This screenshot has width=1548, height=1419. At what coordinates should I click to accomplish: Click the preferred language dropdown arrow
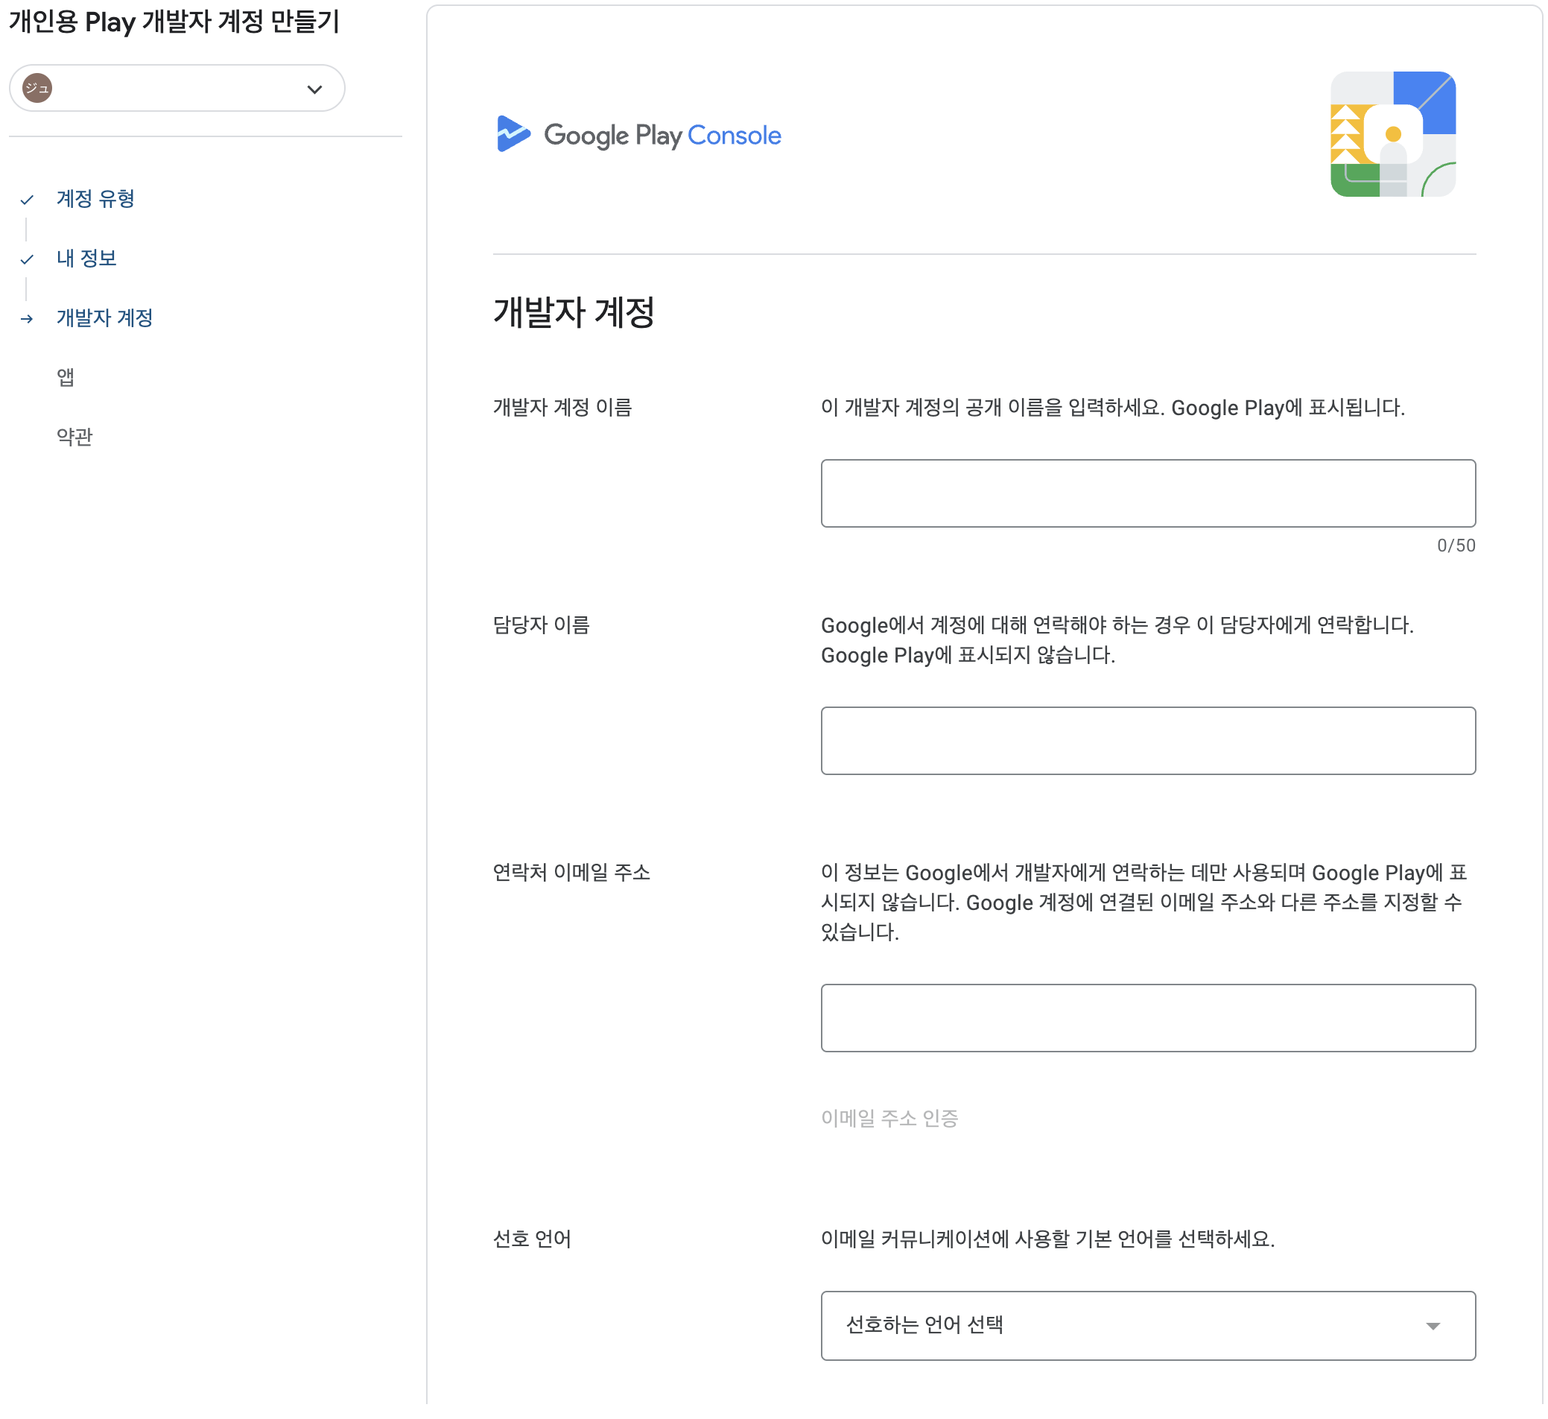(x=1432, y=1326)
